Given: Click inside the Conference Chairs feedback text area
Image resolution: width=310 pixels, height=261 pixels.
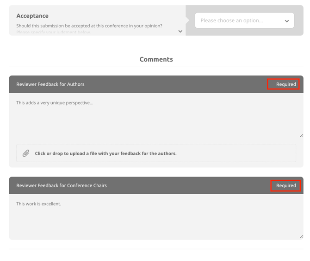Looking at the screenshot, I should tap(156, 220).
